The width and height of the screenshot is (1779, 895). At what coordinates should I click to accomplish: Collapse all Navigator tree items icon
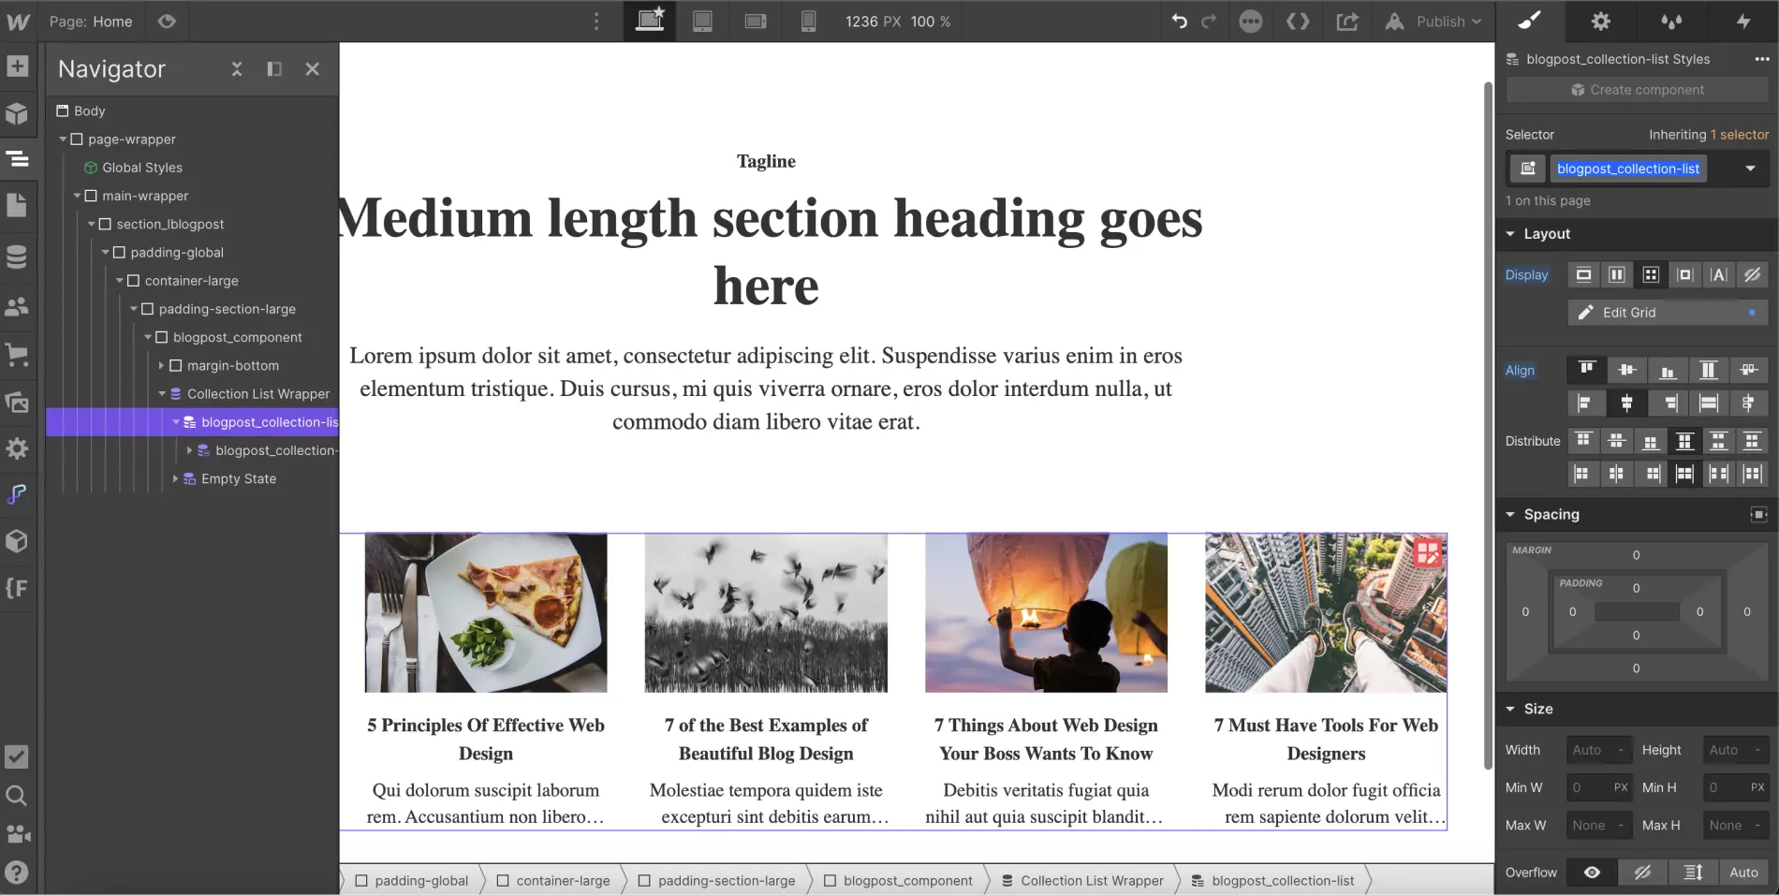[237, 69]
